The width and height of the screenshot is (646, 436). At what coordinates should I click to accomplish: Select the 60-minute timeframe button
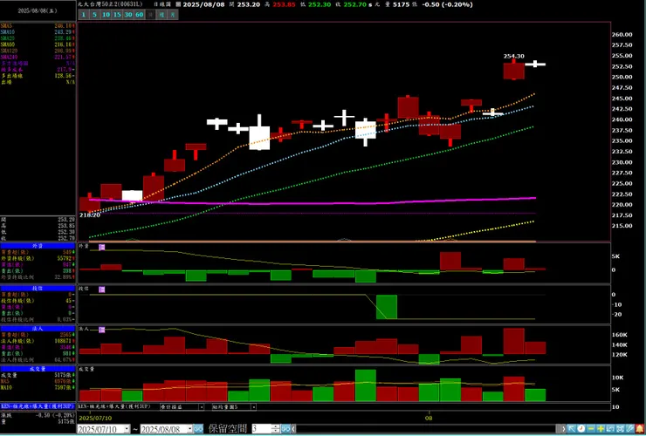click(140, 15)
